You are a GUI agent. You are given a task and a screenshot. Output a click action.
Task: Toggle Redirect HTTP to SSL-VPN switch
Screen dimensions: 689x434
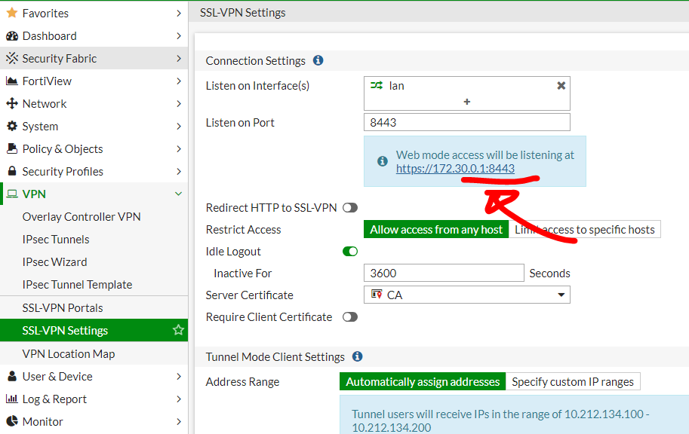tap(350, 207)
